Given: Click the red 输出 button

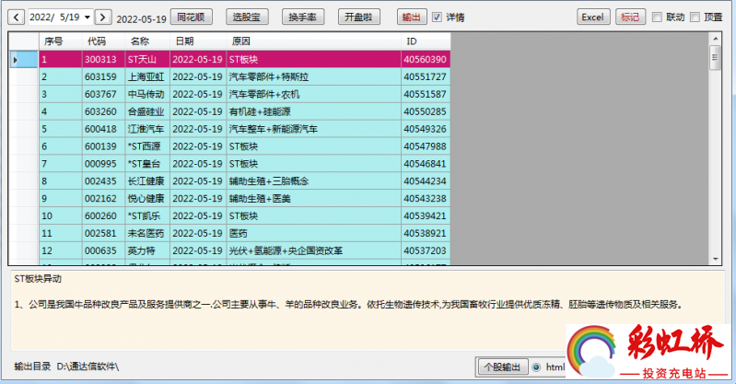Looking at the screenshot, I should coord(412,17).
